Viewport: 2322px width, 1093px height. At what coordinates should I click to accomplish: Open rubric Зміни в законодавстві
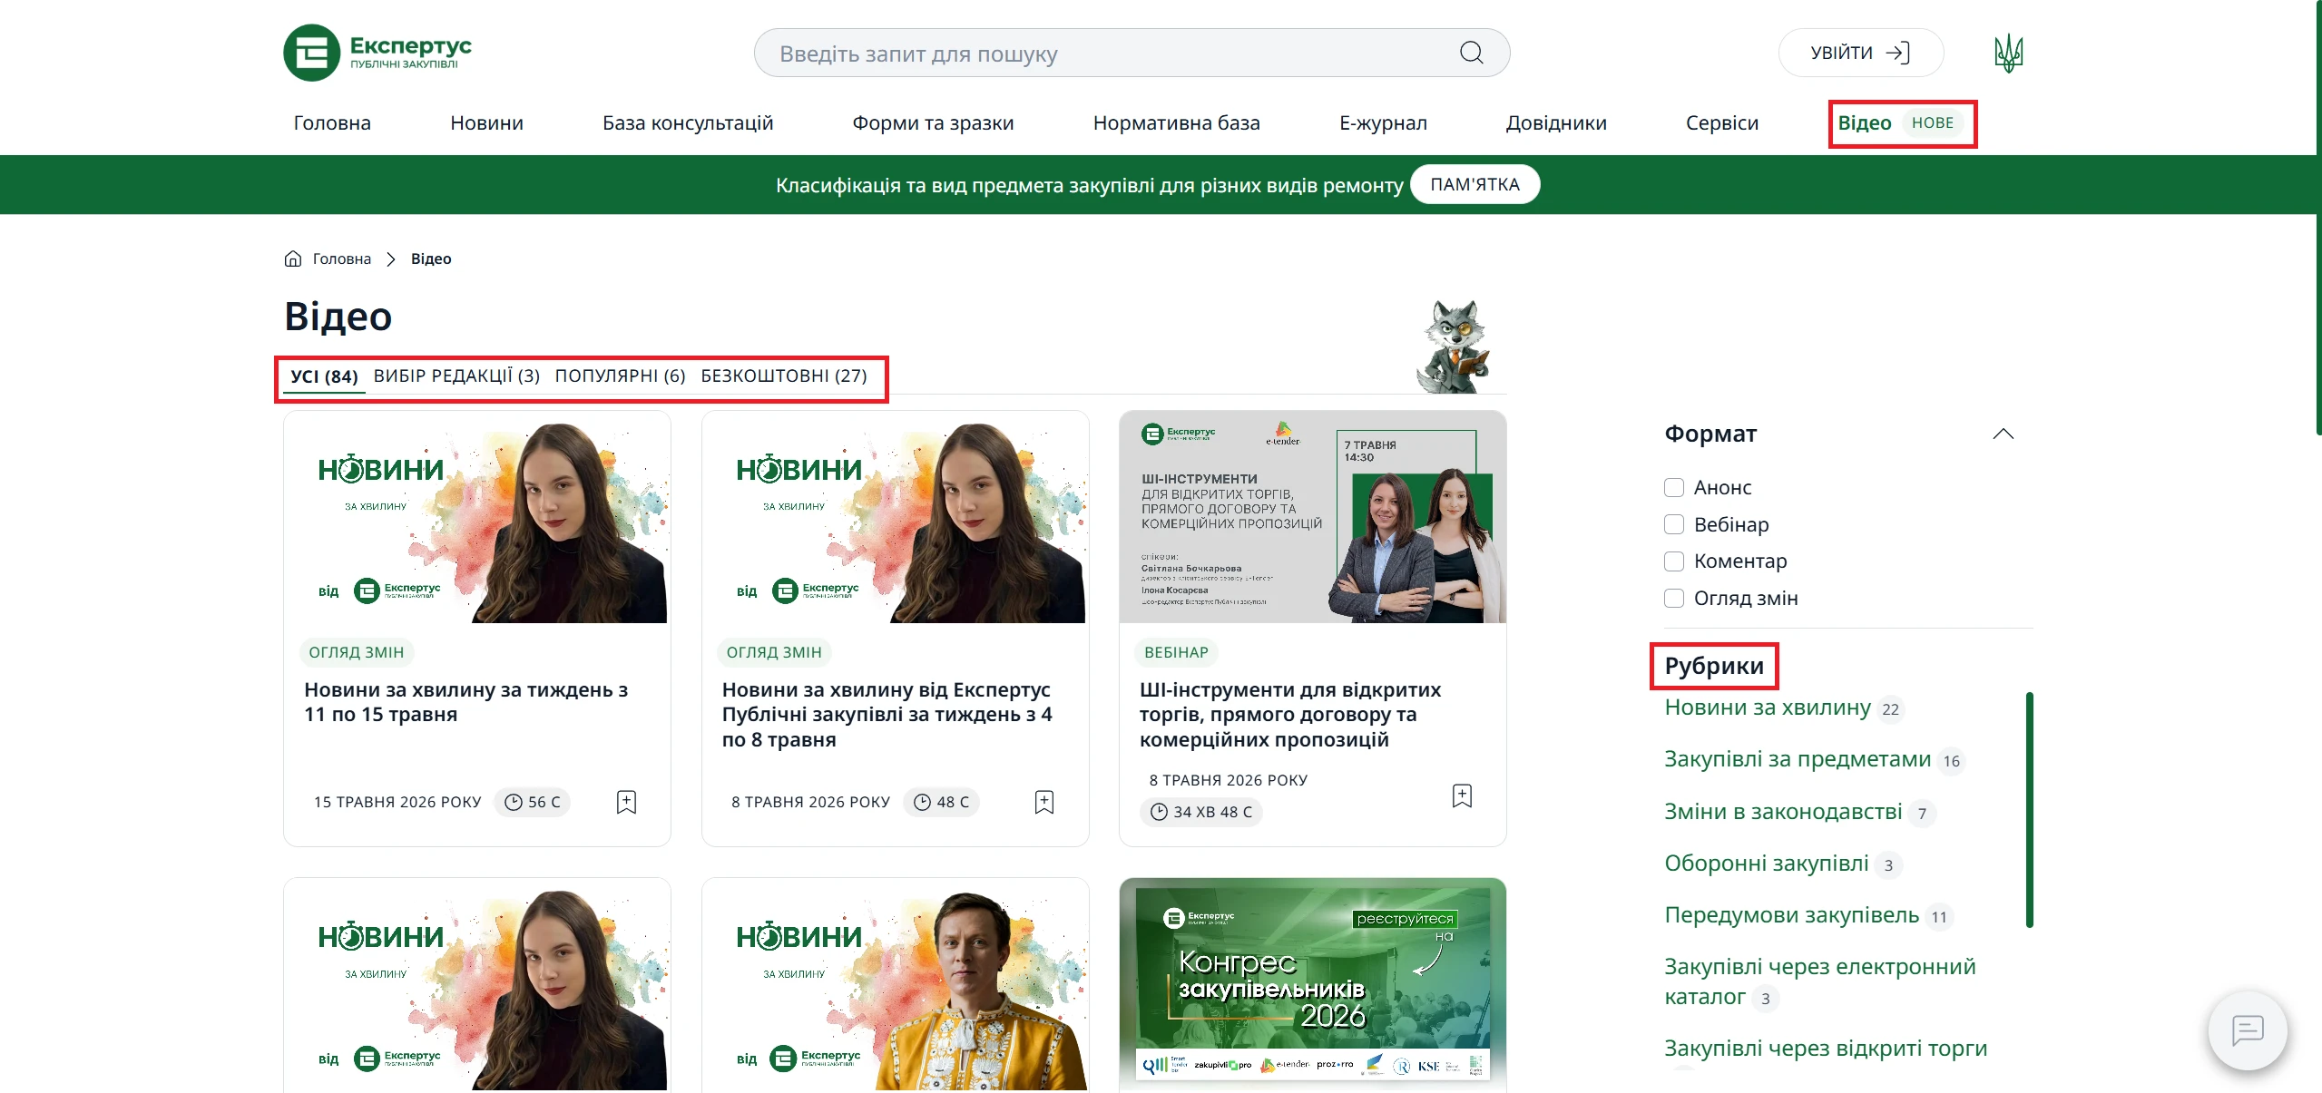[1783, 812]
